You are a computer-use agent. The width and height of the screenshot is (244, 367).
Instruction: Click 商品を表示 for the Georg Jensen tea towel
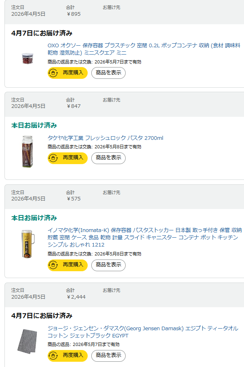pyautogui.click(x=108, y=356)
